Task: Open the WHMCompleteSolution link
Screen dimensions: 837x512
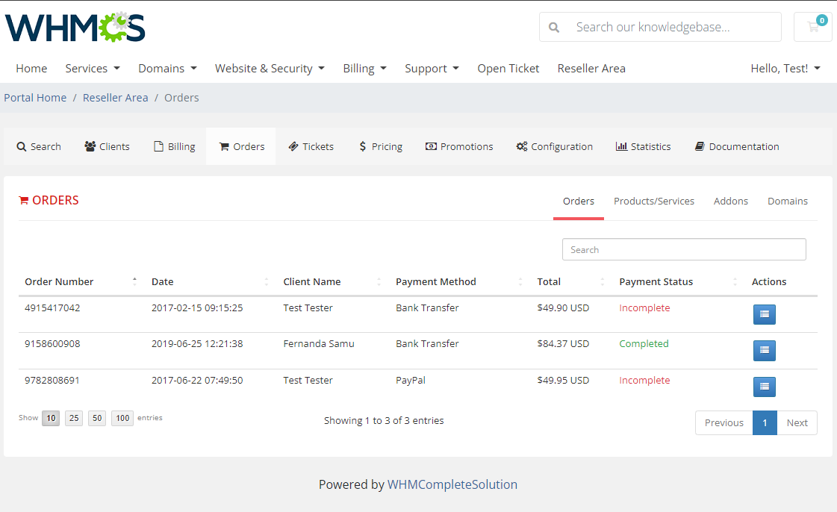Action: (452, 484)
